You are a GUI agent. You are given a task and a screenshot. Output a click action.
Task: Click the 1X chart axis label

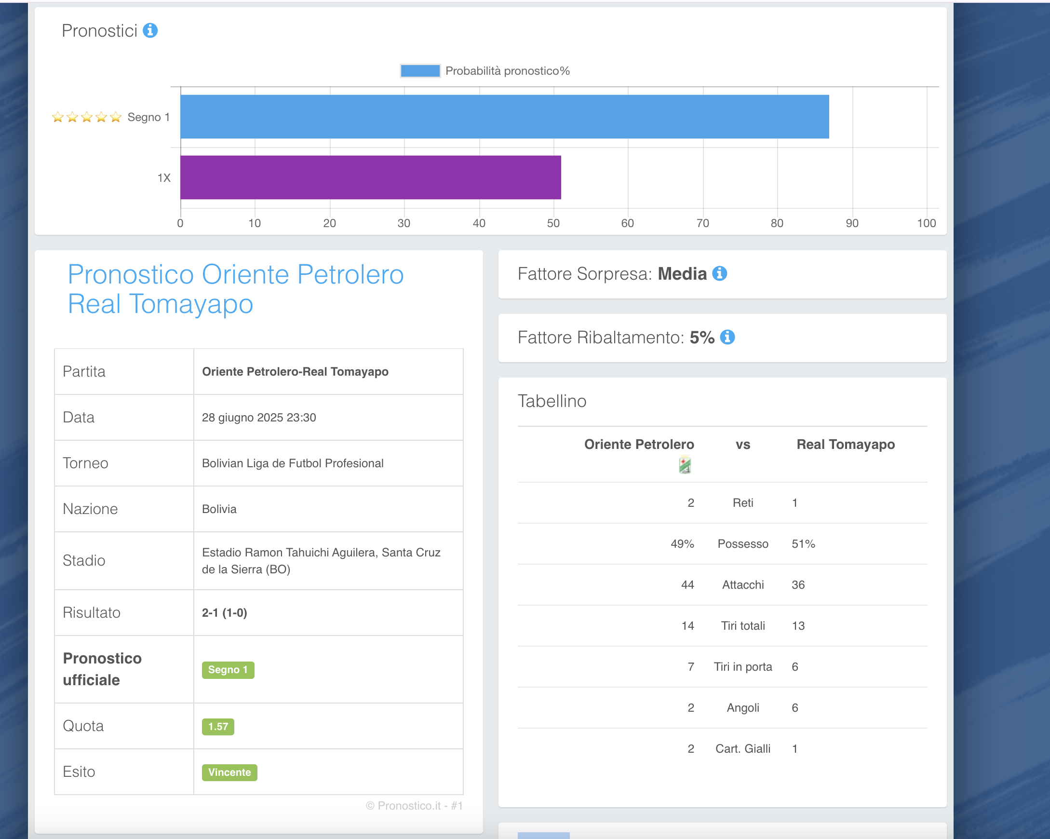pyautogui.click(x=164, y=178)
